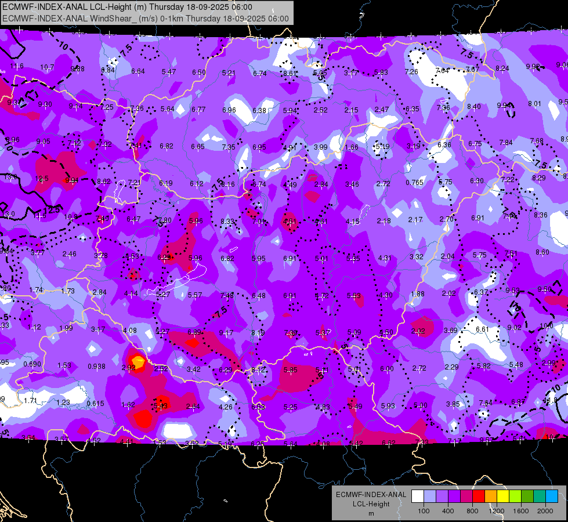Click the legend label LCL-Height

(x=371, y=504)
